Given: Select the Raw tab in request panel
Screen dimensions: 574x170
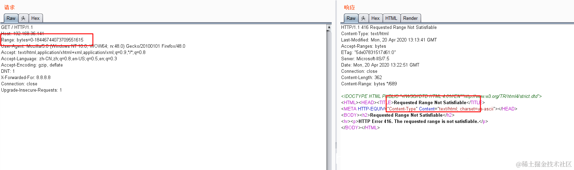Looking at the screenshot, I should pos(11,18).
